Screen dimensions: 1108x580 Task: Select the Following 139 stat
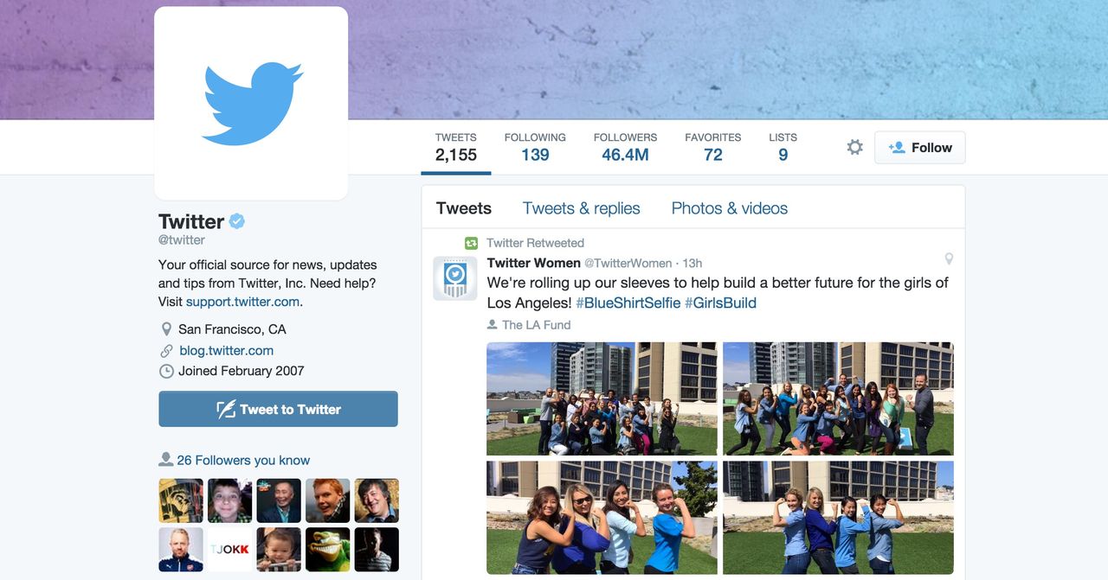pyautogui.click(x=535, y=148)
